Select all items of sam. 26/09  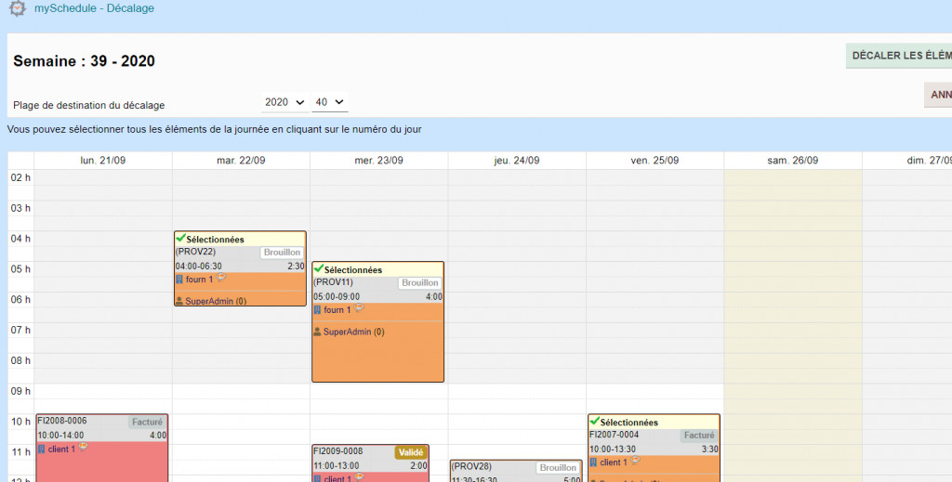(792, 160)
